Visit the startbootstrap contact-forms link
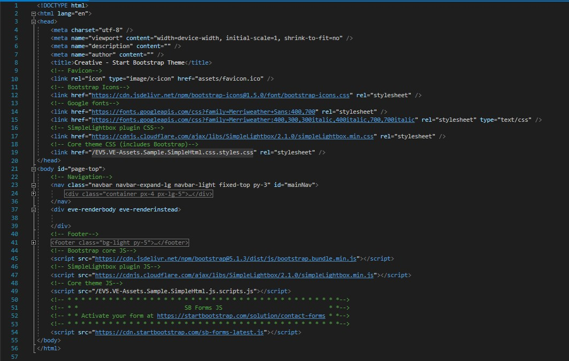569x361 pixels. tap(241, 316)
